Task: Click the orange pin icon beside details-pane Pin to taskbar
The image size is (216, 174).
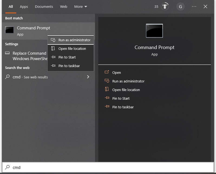Action: click(x=107, y=106)
